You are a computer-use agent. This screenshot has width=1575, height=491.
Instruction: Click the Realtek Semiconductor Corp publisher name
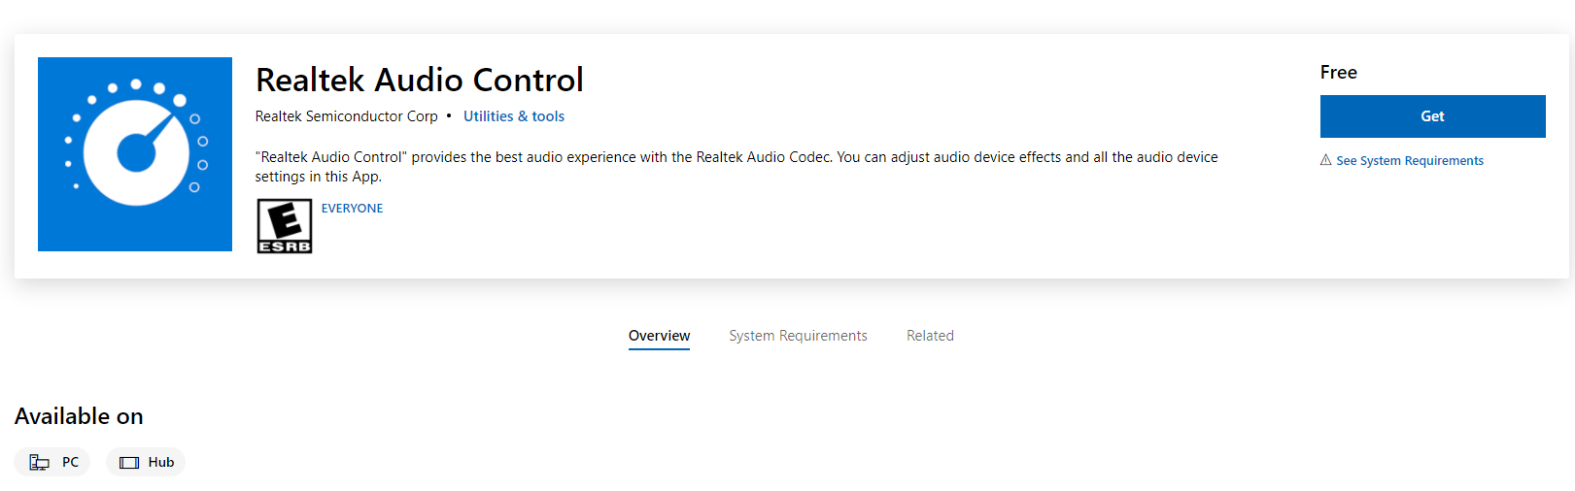point(346,116)
